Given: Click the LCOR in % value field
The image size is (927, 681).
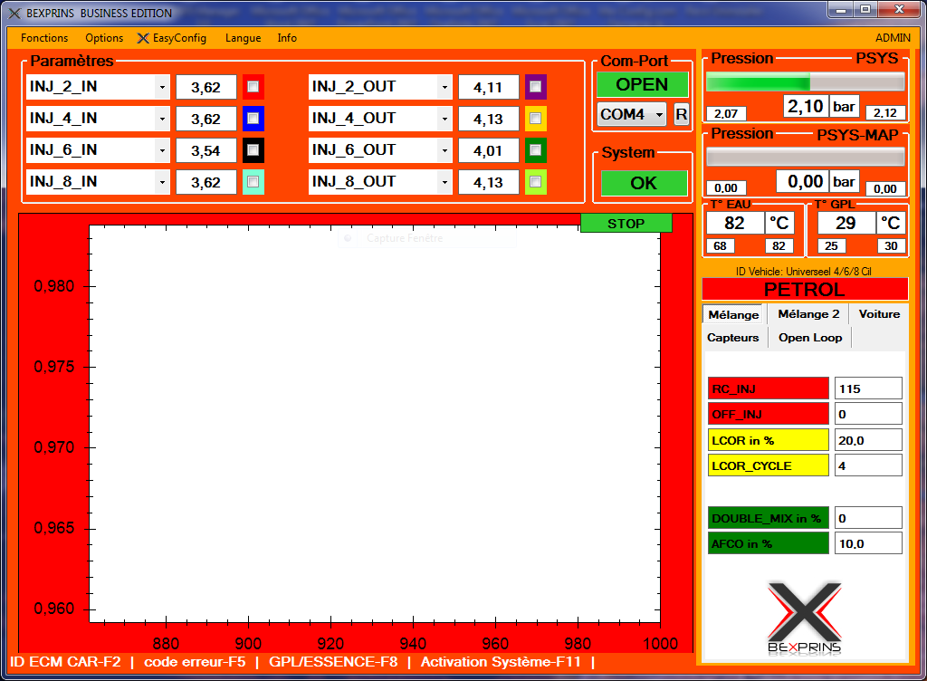Looking at the screenshot, I should tap(868, 440).
